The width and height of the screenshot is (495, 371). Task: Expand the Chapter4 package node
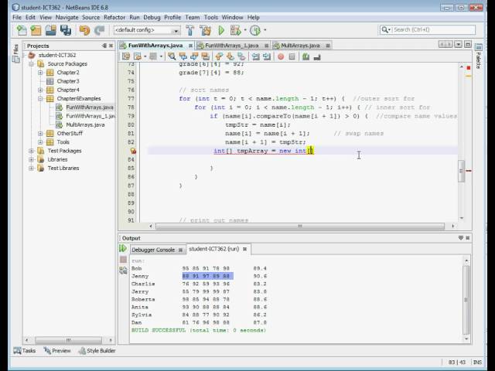tap(40, 90)
